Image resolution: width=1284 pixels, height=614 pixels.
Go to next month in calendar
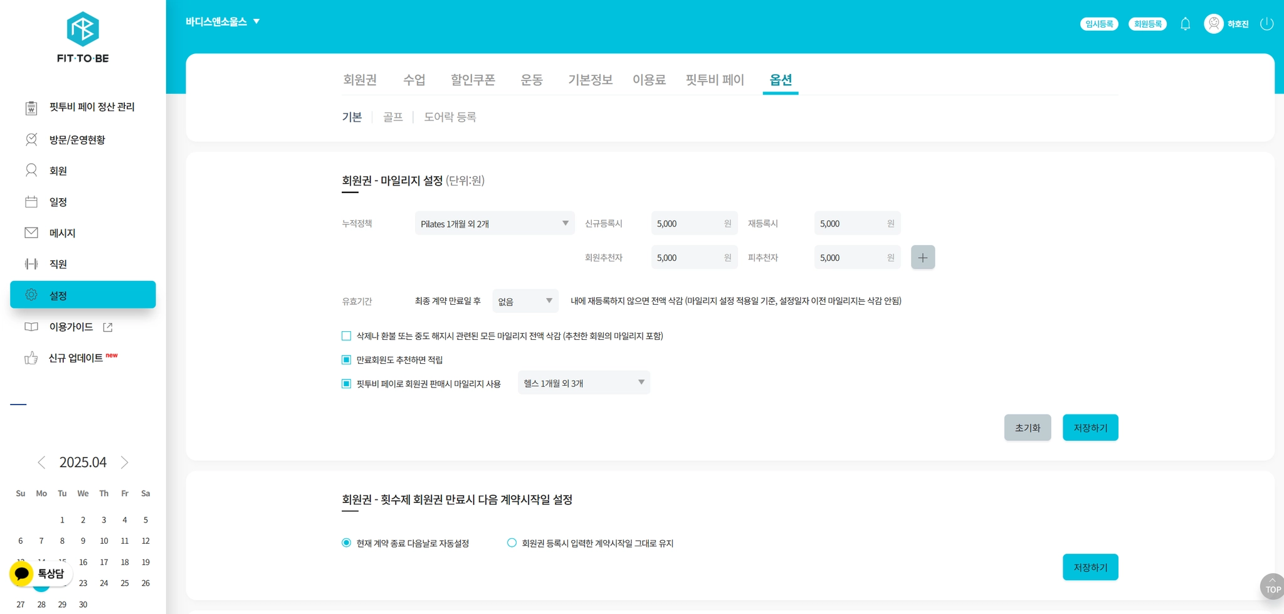pos(124,462)
